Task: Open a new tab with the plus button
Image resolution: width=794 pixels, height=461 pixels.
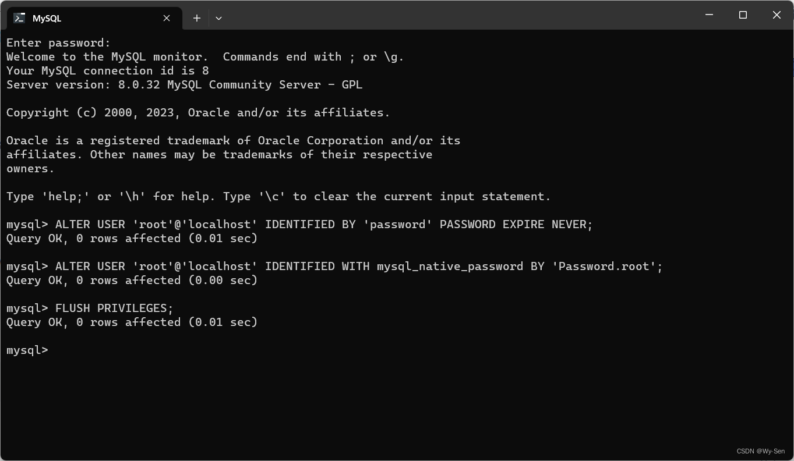Action: [196, 18]
